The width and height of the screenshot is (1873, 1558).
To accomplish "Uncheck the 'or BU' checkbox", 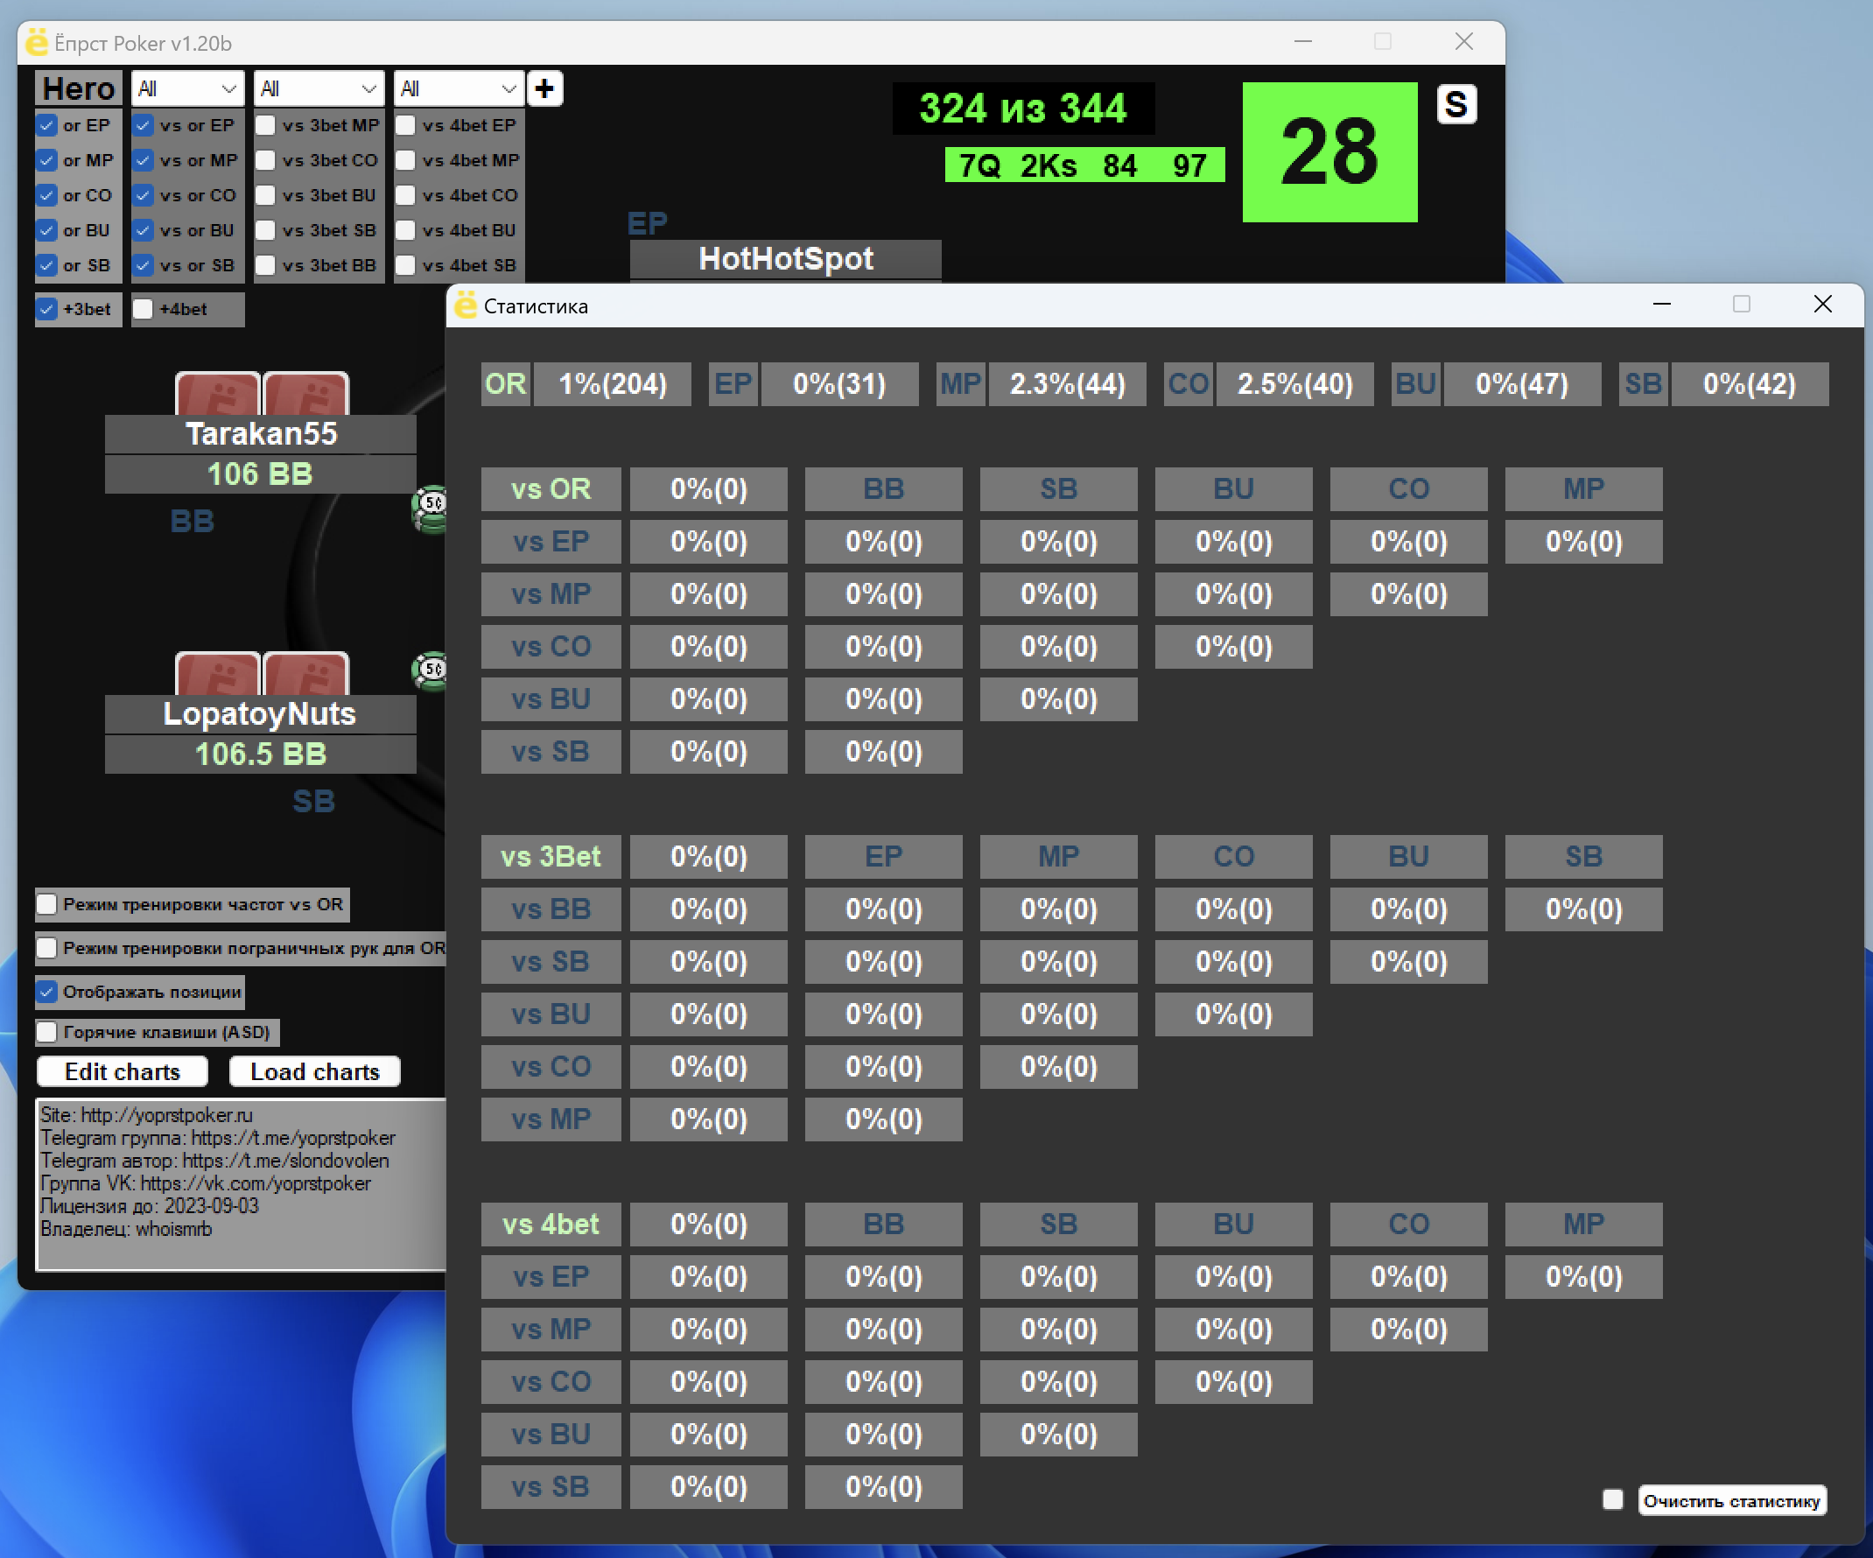I will pos(47,230).
